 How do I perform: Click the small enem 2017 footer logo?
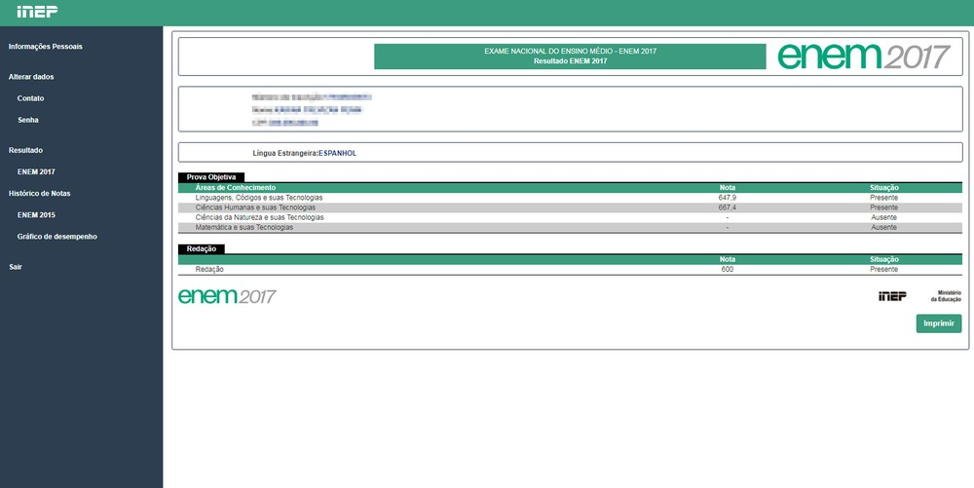pyautogui.click(x=227, y=296)
